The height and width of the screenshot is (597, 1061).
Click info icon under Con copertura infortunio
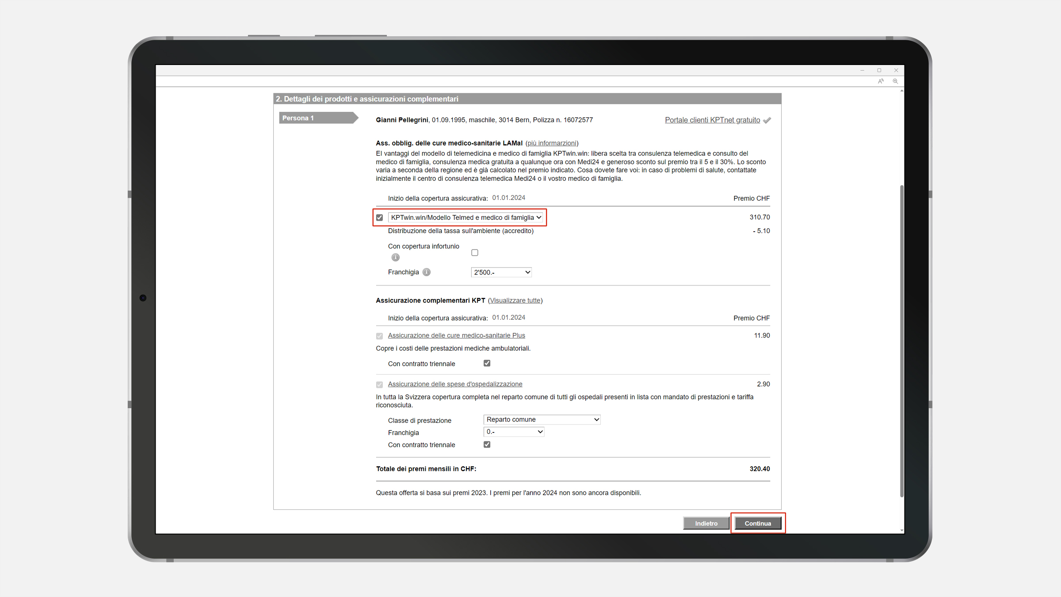pyautogui.click(x=395, y=257)
